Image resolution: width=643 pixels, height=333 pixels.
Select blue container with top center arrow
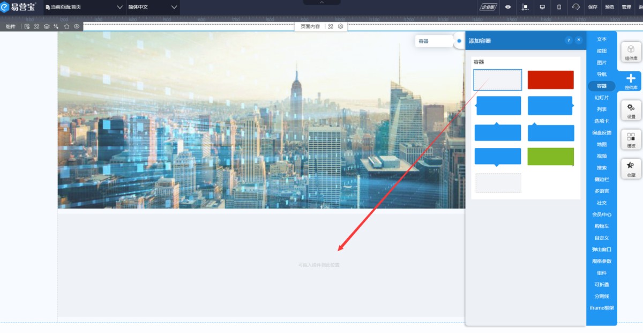click(498, 132)
